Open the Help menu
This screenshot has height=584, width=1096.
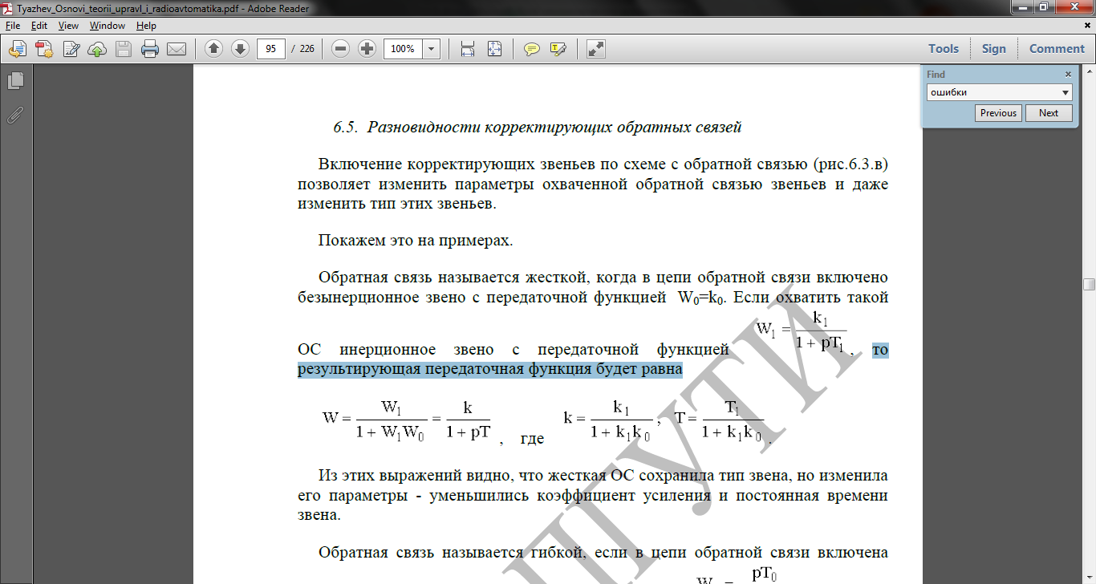pyautogui.click(x=147, y=26)
